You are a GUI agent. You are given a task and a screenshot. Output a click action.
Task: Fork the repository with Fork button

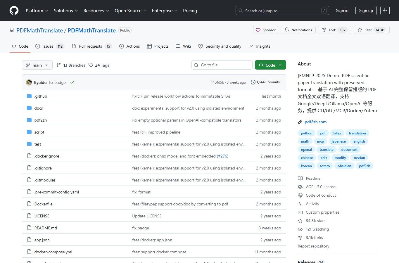click(335, 30)
